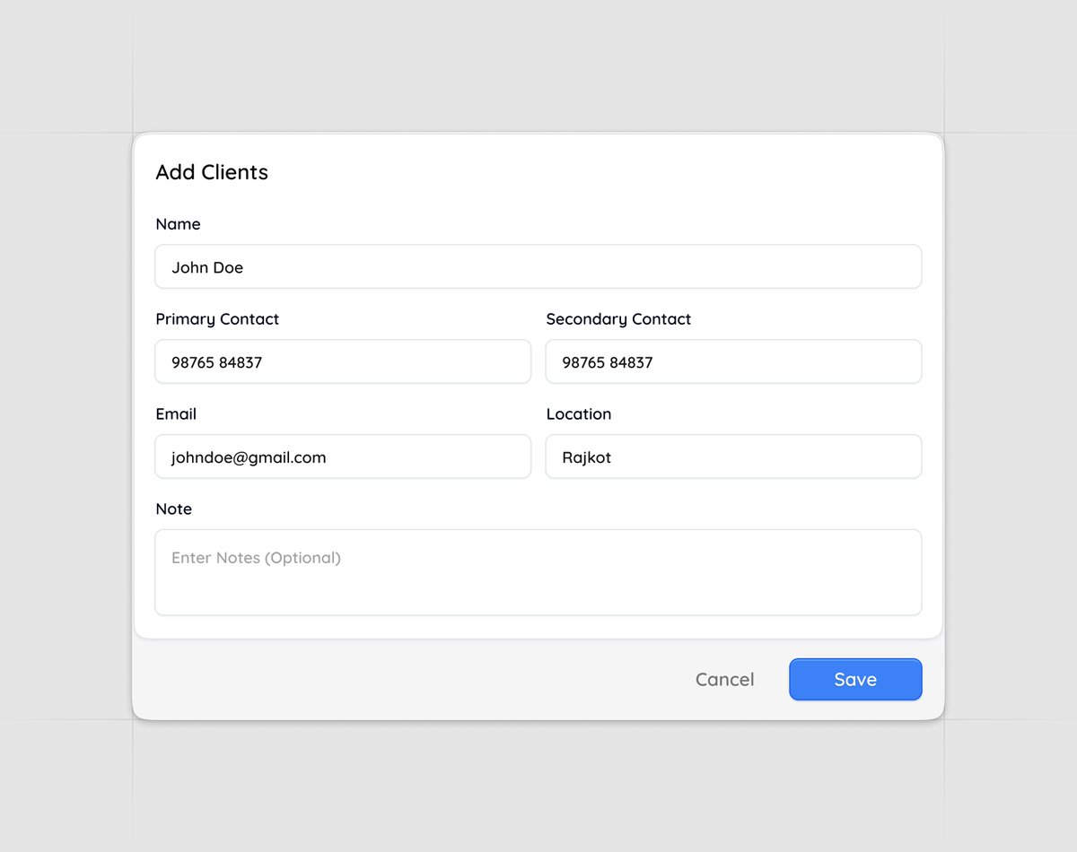Select the Secondary Contact input field
Image resolution: width=1077 pixels, height=852 pixels.
click(733, 362)
